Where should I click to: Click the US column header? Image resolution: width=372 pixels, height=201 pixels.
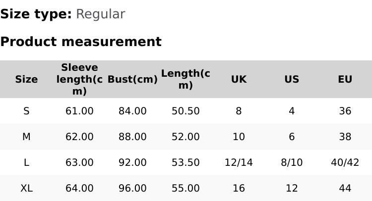[x=292, y=79]
